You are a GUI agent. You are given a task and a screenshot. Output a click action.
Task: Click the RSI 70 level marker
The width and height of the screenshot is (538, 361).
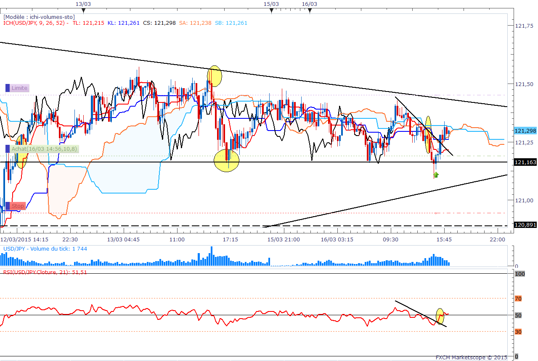pyautogui.click(x=518, y=298)
